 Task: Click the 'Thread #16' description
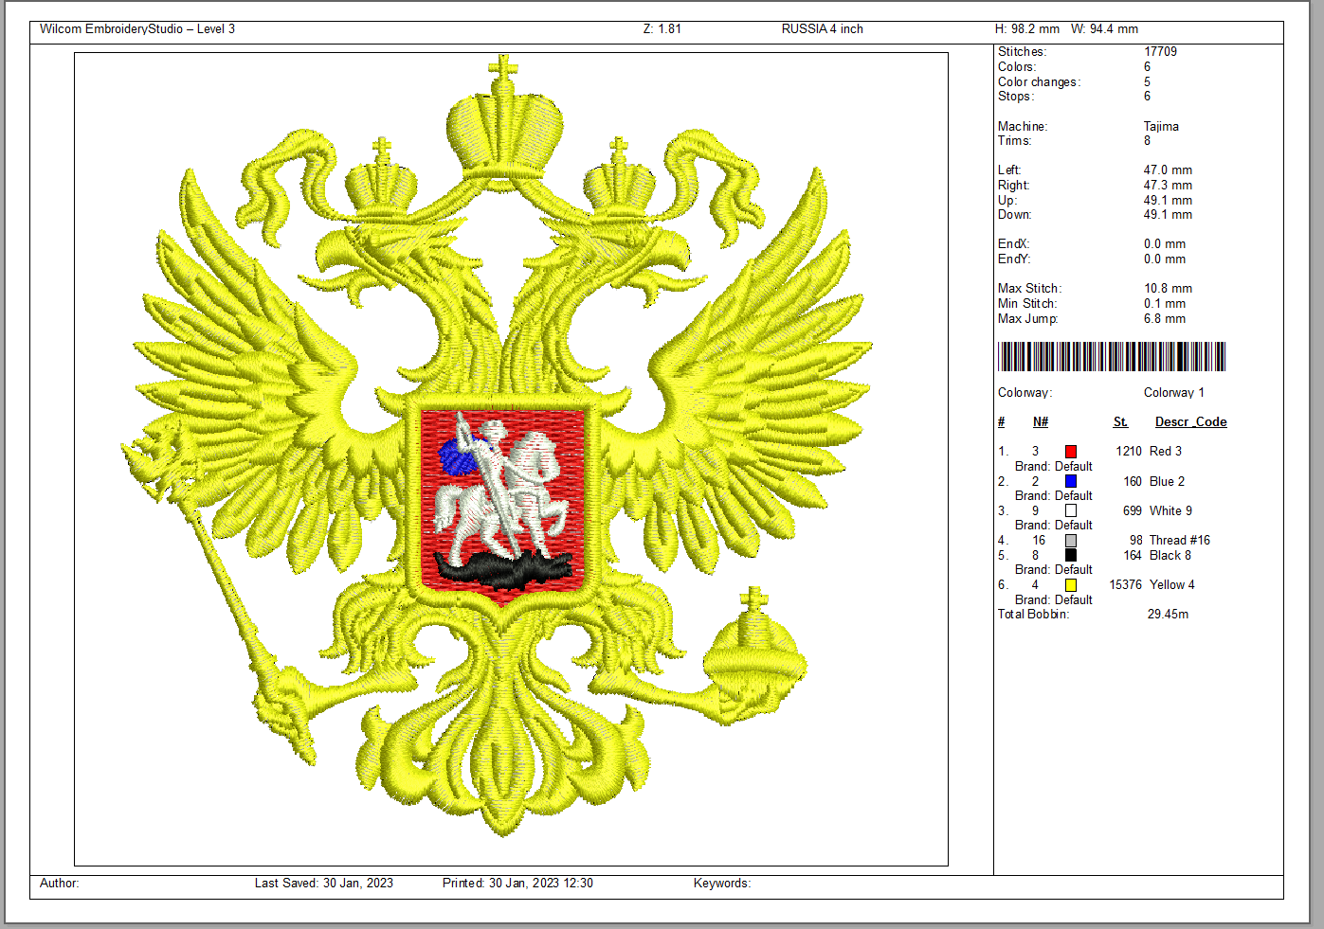coord(1180,541)
